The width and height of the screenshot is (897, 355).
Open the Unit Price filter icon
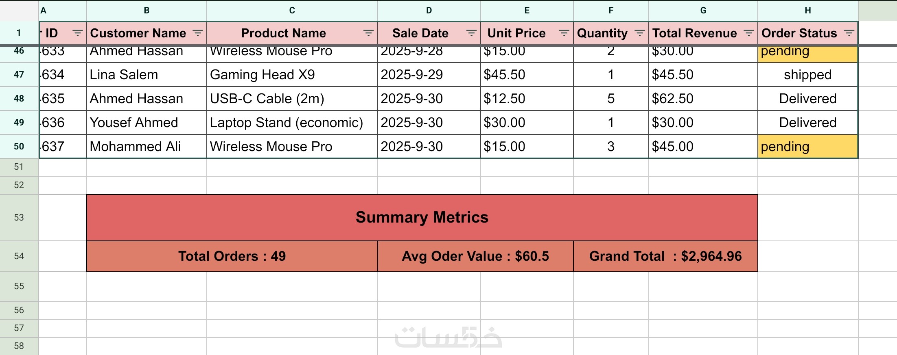[x=564, y=33]
